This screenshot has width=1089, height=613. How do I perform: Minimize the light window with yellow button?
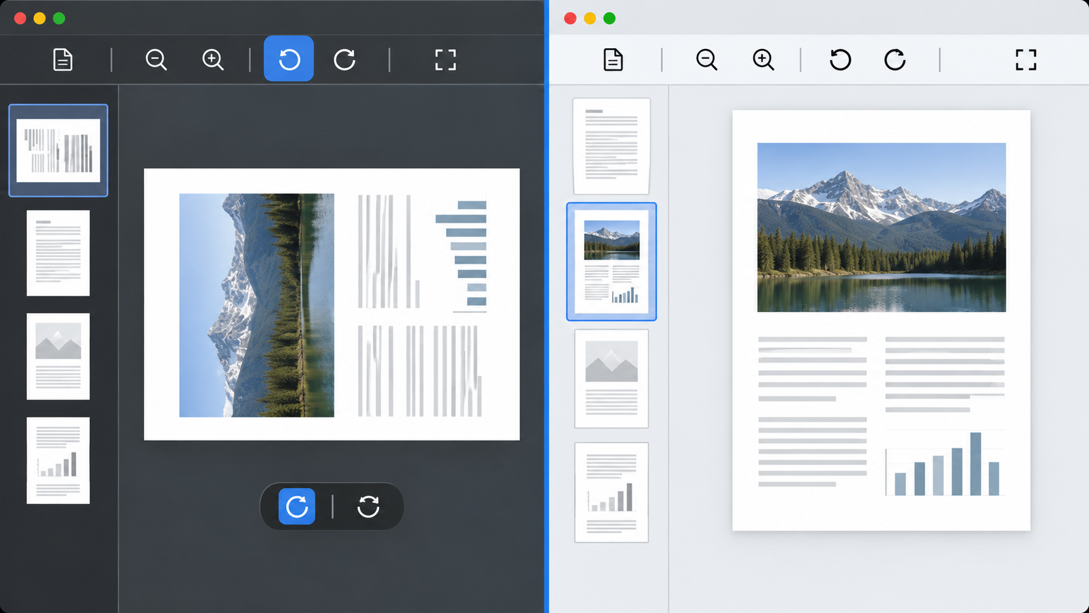coord(589,18)
